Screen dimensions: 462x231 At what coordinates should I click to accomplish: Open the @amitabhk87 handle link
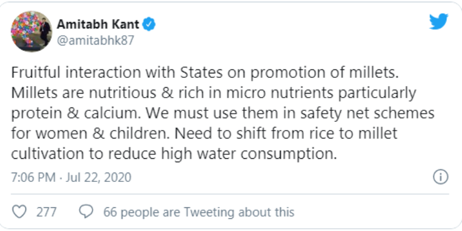tap(95, 40)
